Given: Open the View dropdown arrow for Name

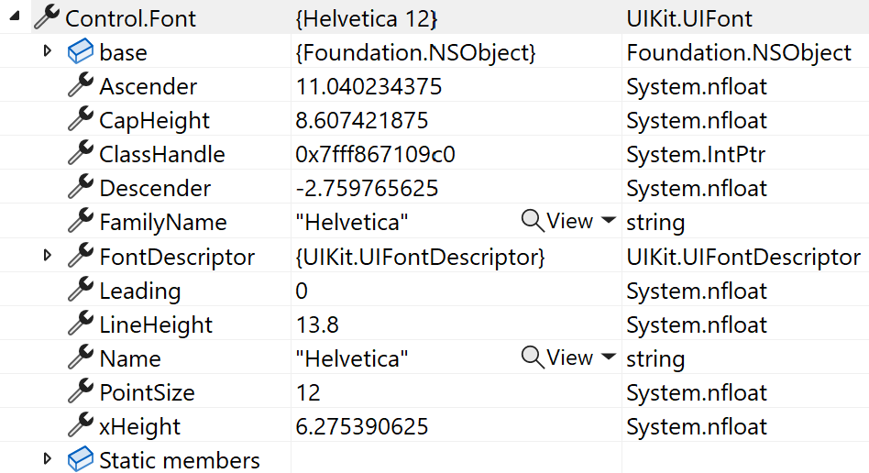Looking at the screenshot, I should [608, 358].
